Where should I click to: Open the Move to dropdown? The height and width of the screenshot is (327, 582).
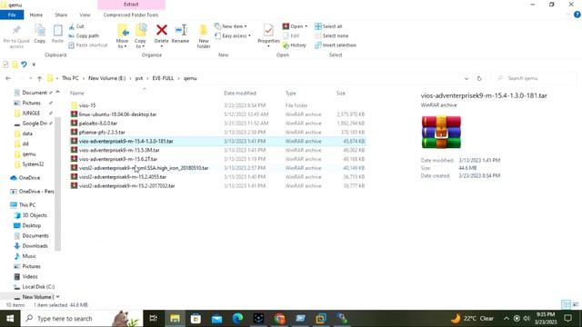coord(122,36)
